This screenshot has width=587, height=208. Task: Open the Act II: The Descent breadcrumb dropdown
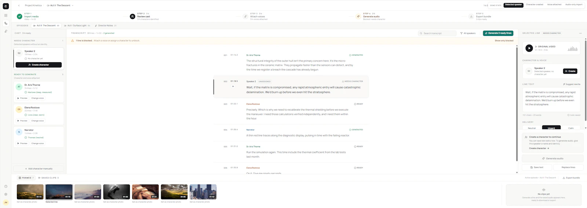pos(60,6)
